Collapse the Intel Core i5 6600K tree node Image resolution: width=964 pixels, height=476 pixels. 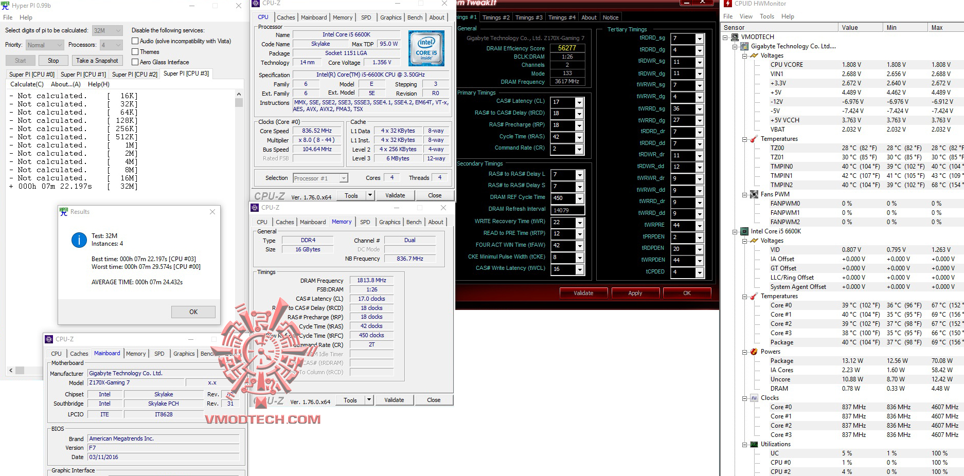(x=735, y=231)
